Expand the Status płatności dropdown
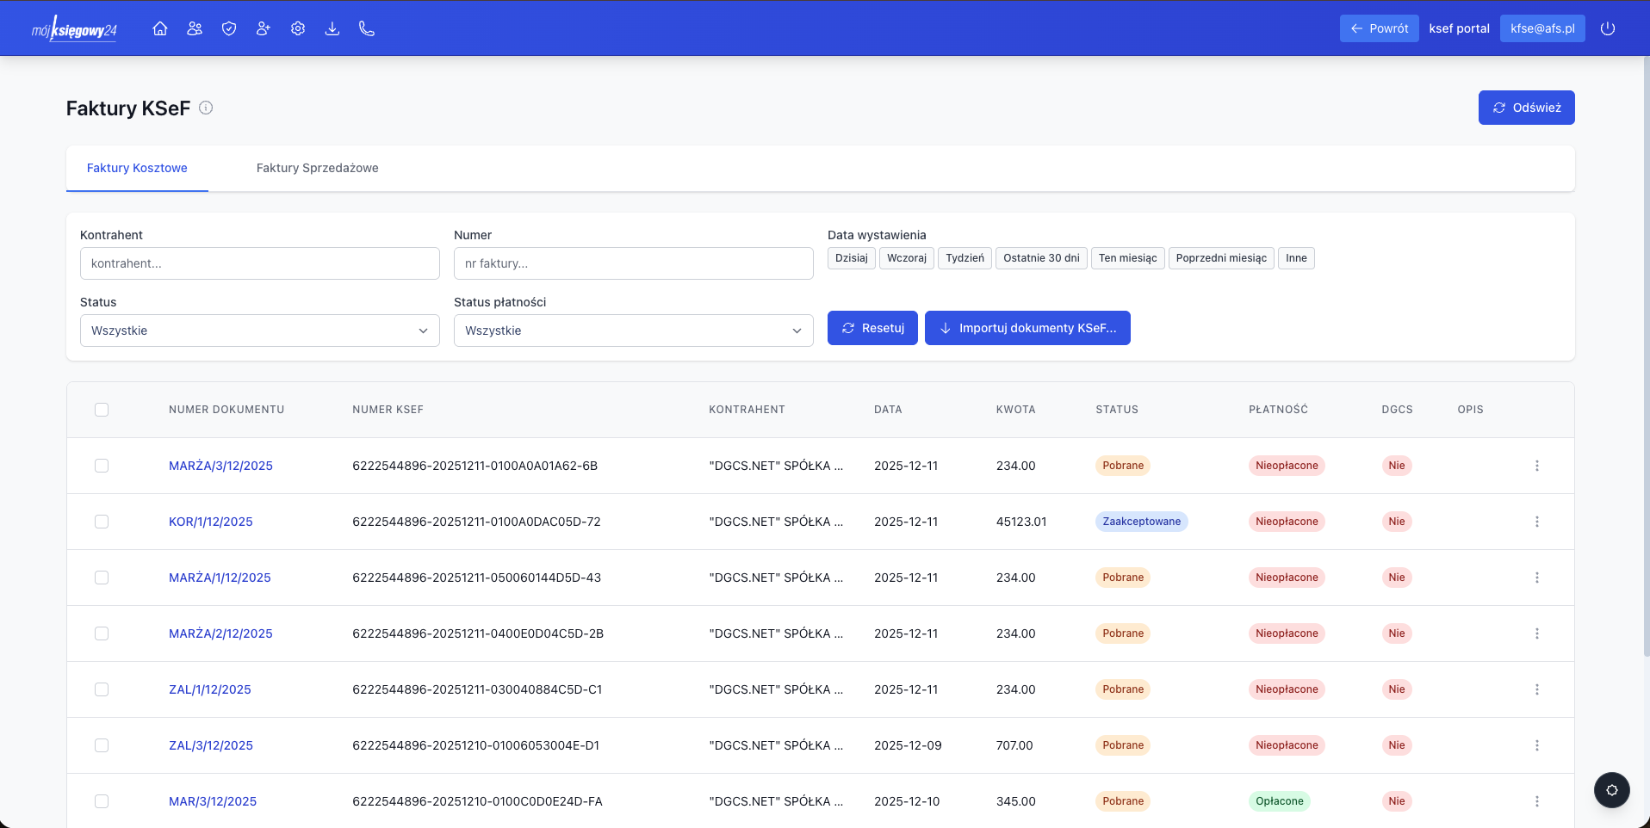Screen dimensions: 1650x828 click(x=633, y=331)
